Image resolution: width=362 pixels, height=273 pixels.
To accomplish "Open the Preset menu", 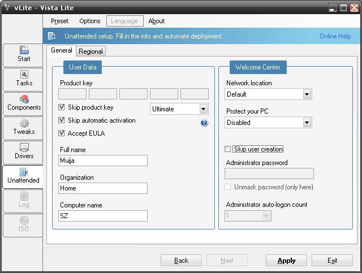I will pyautogui.click(x=59, y=21).
